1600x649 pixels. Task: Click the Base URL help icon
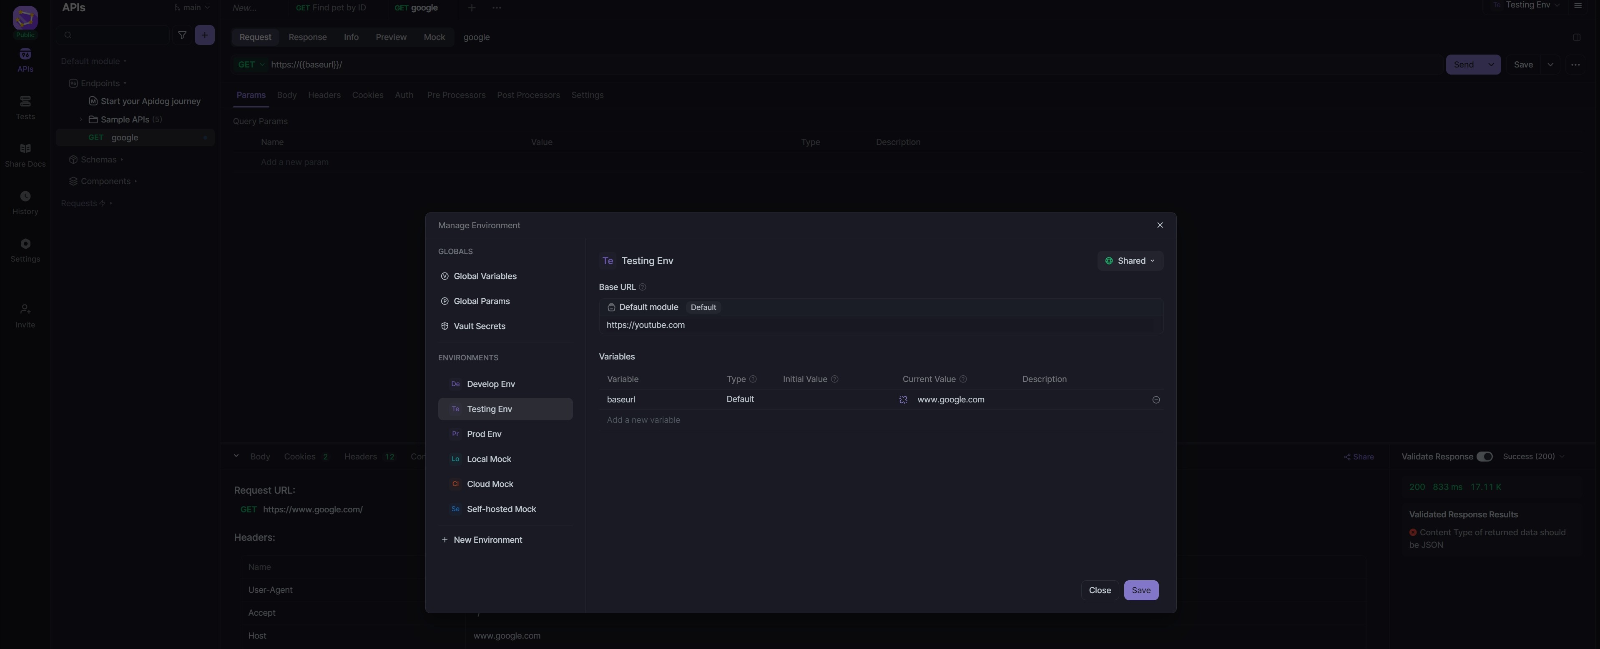642,287
